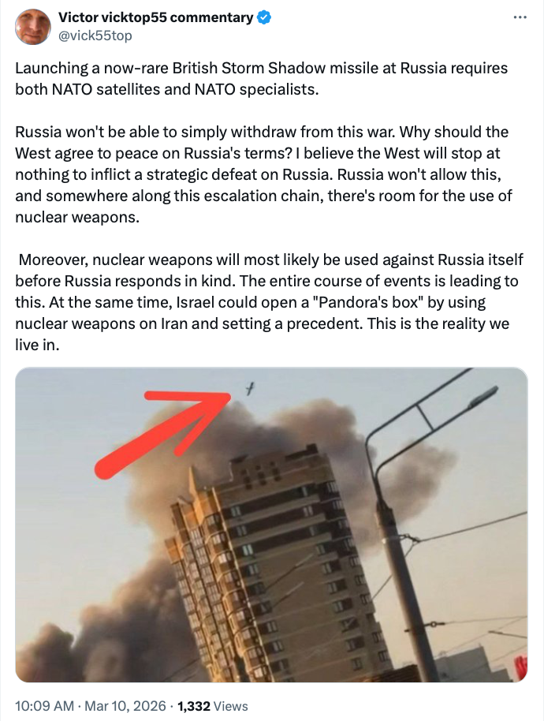
Task: Open the @vick55top handle link
Action: (x=95, y=35)
